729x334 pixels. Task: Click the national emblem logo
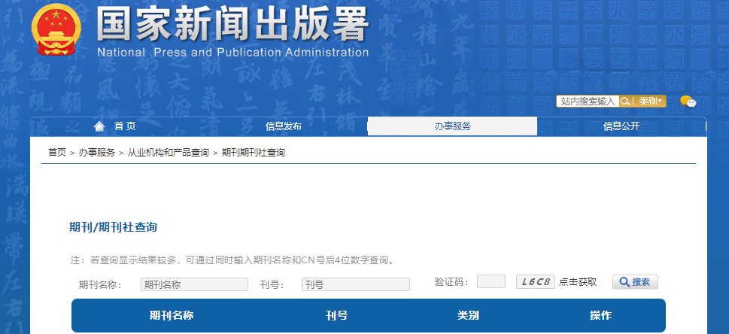(56, 29)
